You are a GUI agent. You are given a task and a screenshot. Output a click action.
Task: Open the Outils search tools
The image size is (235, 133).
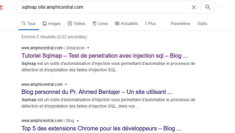202,23
